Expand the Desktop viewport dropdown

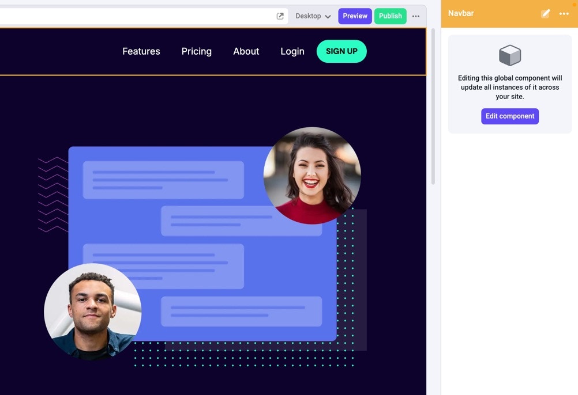tap(313, 16)
